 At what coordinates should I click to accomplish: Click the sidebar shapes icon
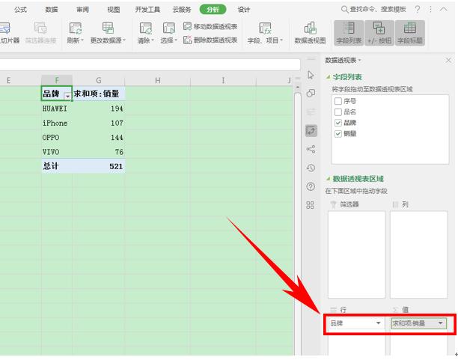[x=311, y=94]
